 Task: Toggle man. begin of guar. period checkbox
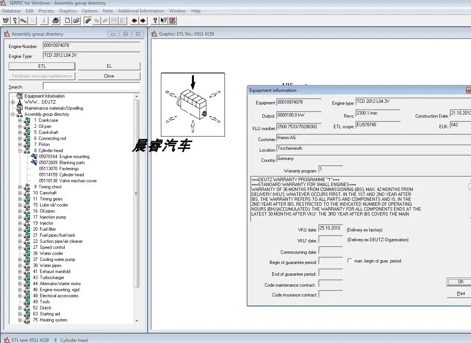pos(350,261)
